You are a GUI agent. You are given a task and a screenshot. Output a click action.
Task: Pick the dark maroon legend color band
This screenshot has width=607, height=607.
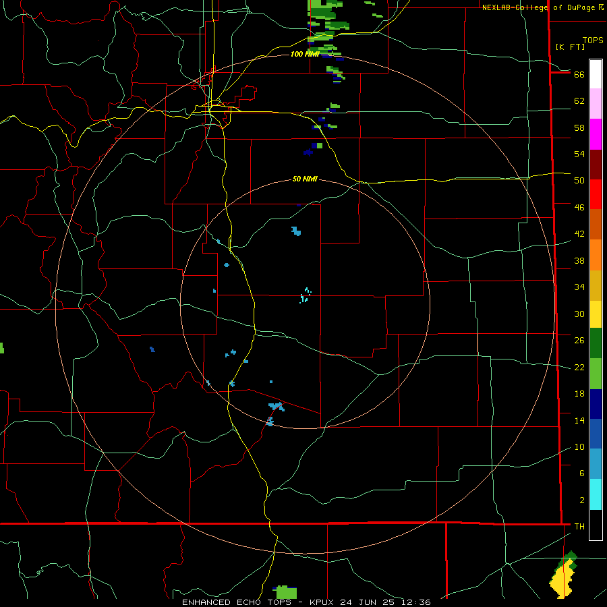pyautogui.click(x=596, y=165)
